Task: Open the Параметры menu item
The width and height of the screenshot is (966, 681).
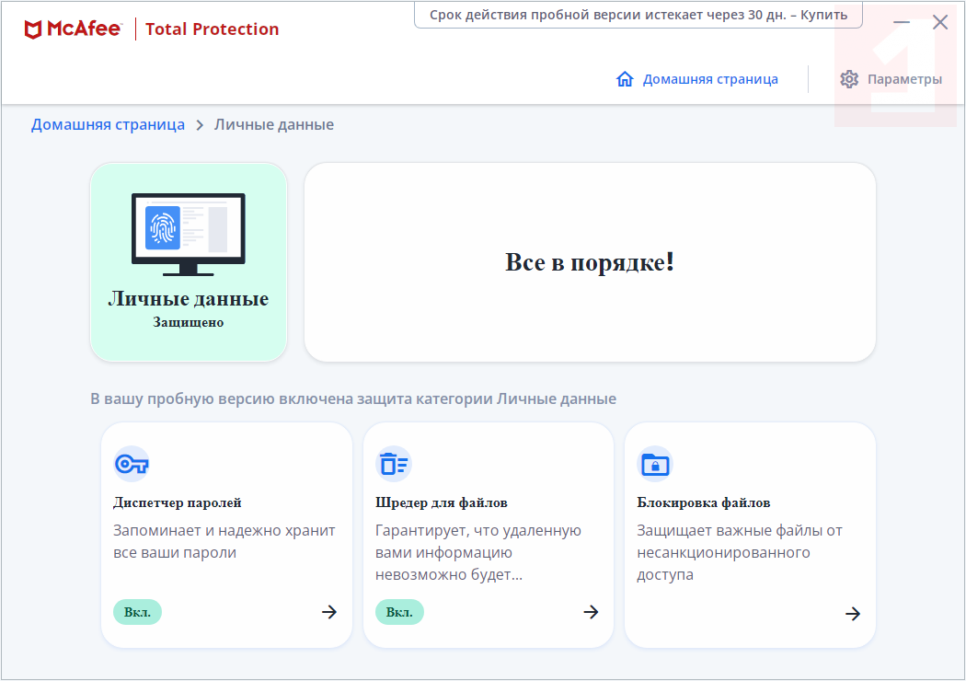Action: [904, 79]
